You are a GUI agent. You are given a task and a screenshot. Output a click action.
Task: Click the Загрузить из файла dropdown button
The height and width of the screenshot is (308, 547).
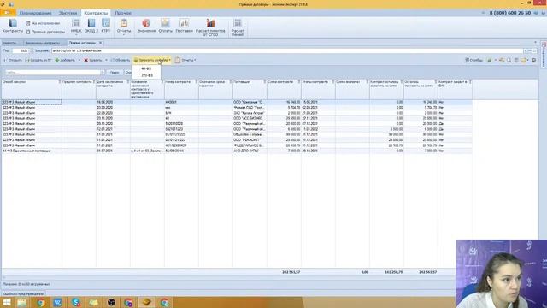click(152, 60)
